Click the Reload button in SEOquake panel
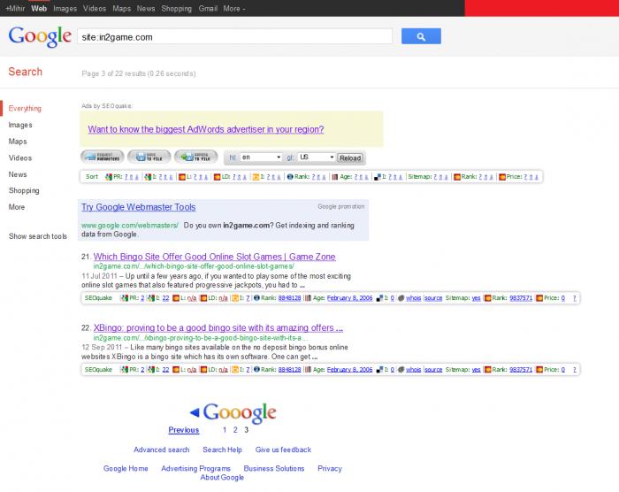 click(350, 158)
